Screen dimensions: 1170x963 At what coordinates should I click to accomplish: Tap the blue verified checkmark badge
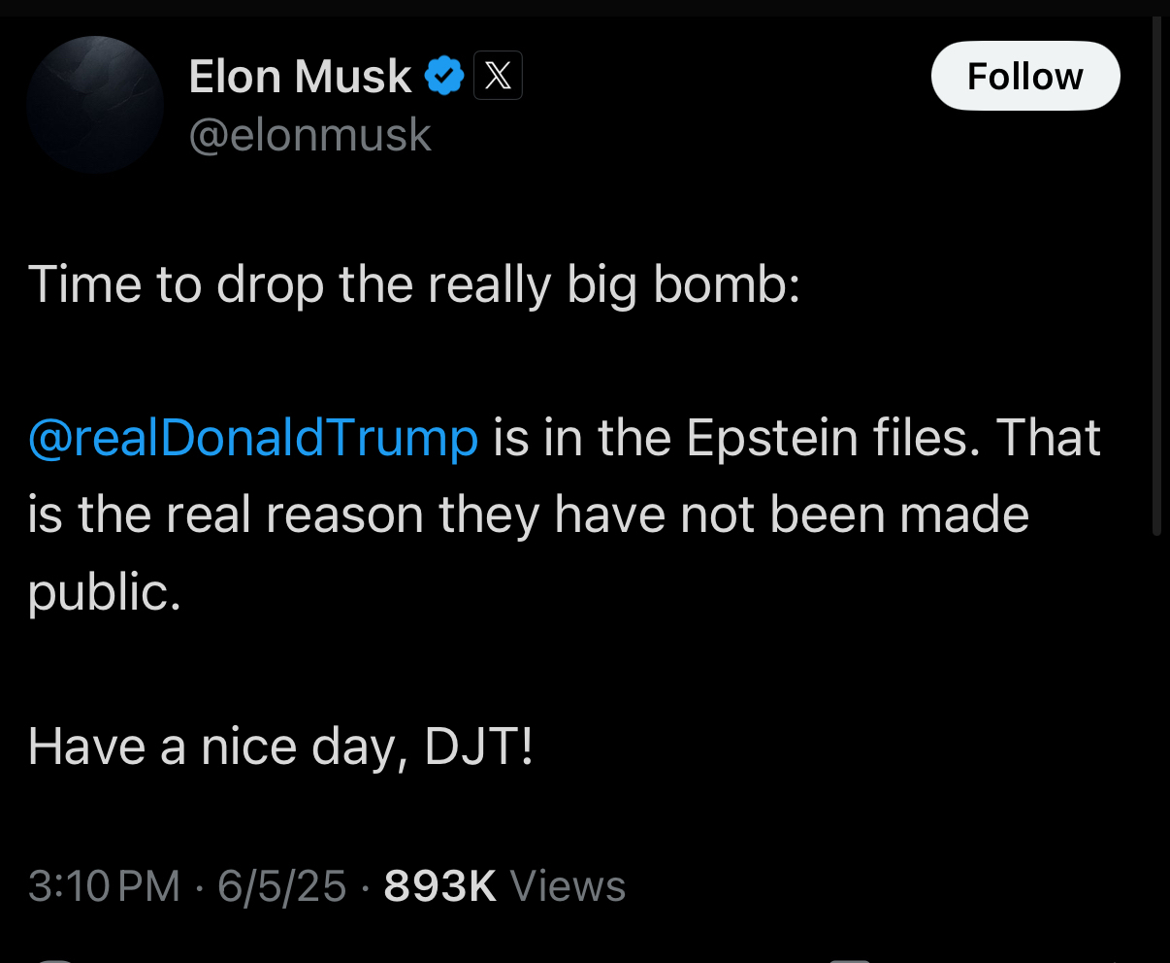tap(445, 76)
